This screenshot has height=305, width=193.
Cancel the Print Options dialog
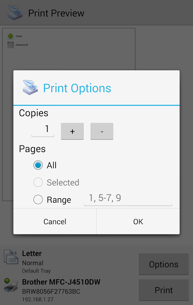[55, 221]
